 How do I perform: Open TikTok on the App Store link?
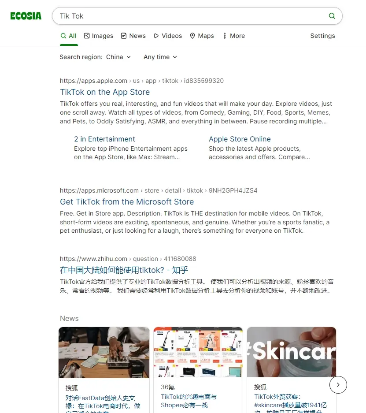[x=105, y=92]
